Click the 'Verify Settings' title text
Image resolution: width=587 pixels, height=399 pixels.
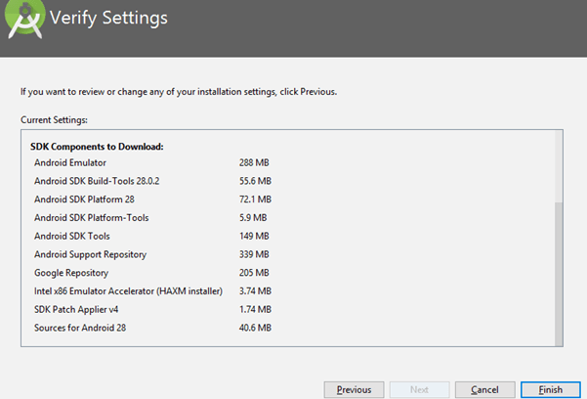108,18
